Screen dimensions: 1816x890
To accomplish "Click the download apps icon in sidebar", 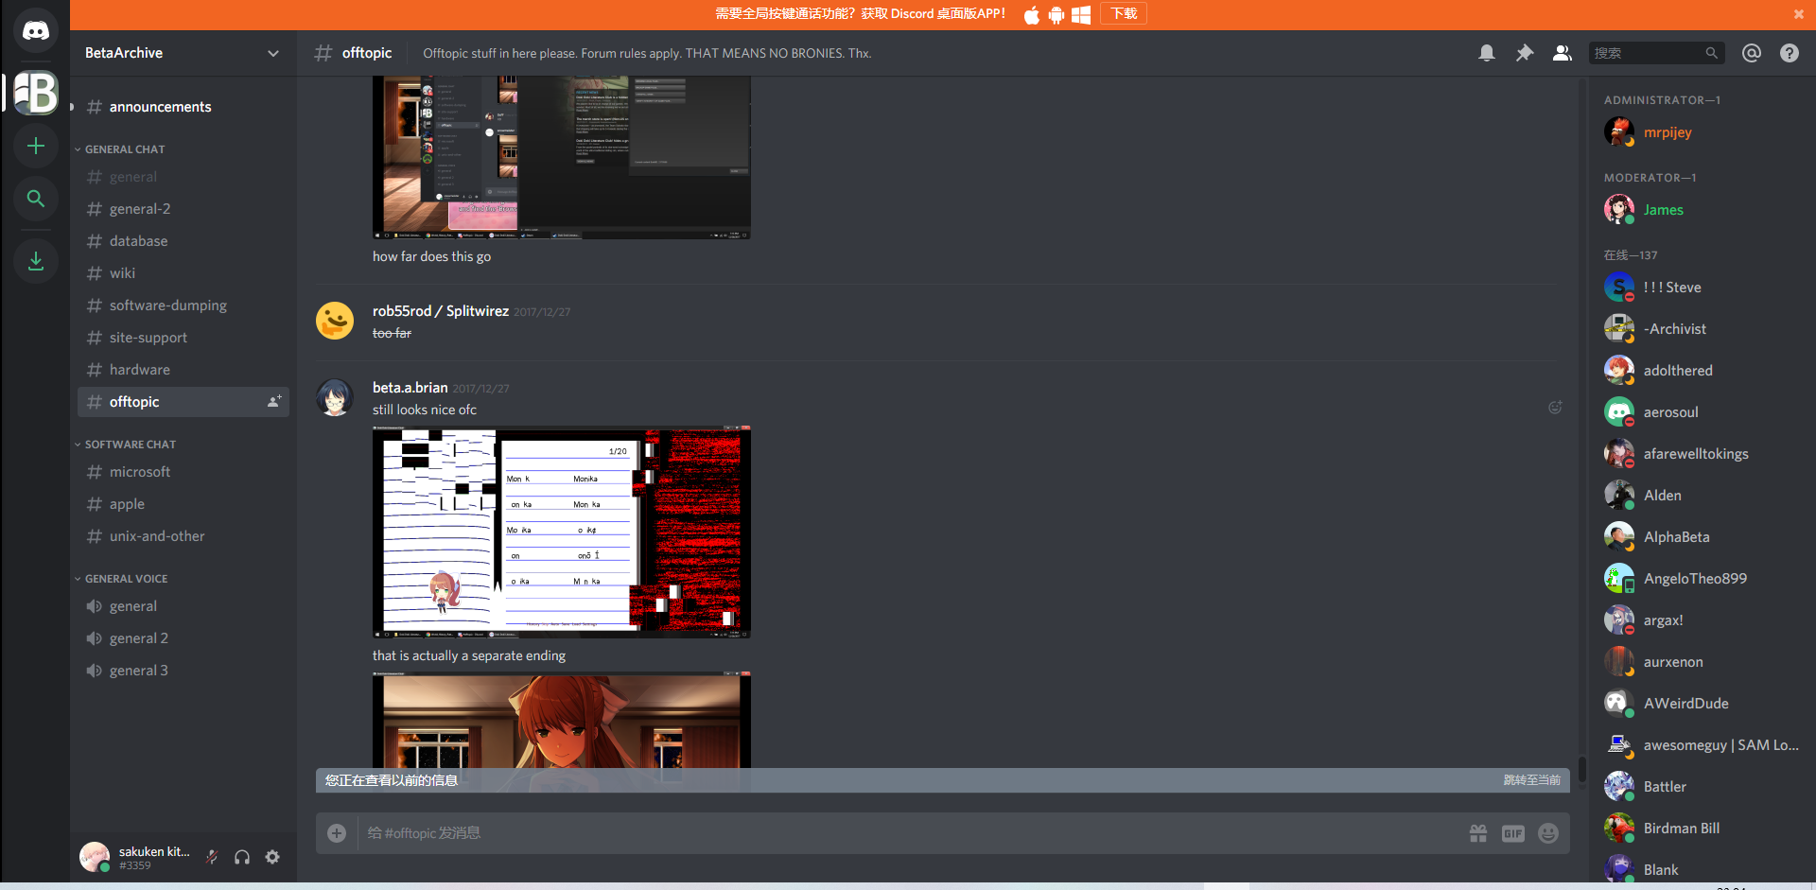I will tap(36, 261).
